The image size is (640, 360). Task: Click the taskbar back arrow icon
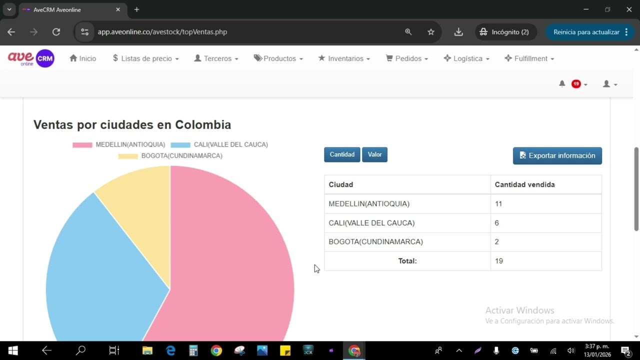[46, 350]
